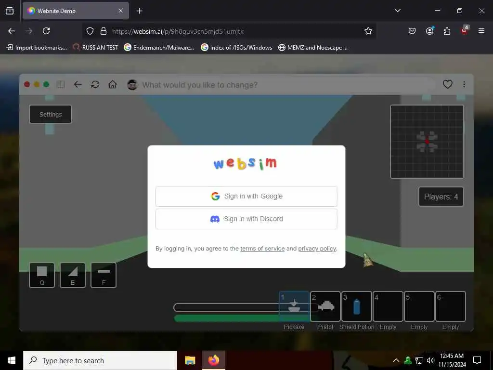This screenshot has width=493, height=370.
Task: Click the minimap panel
Action: [x=427, y=142]
